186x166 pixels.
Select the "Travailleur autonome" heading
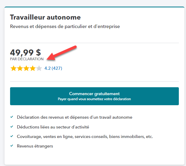[x=45, y=17]
